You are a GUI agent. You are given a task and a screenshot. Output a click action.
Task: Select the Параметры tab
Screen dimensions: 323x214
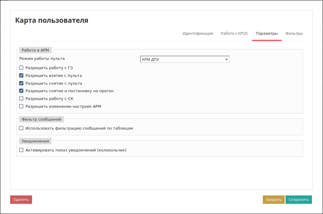coord(267,33)
